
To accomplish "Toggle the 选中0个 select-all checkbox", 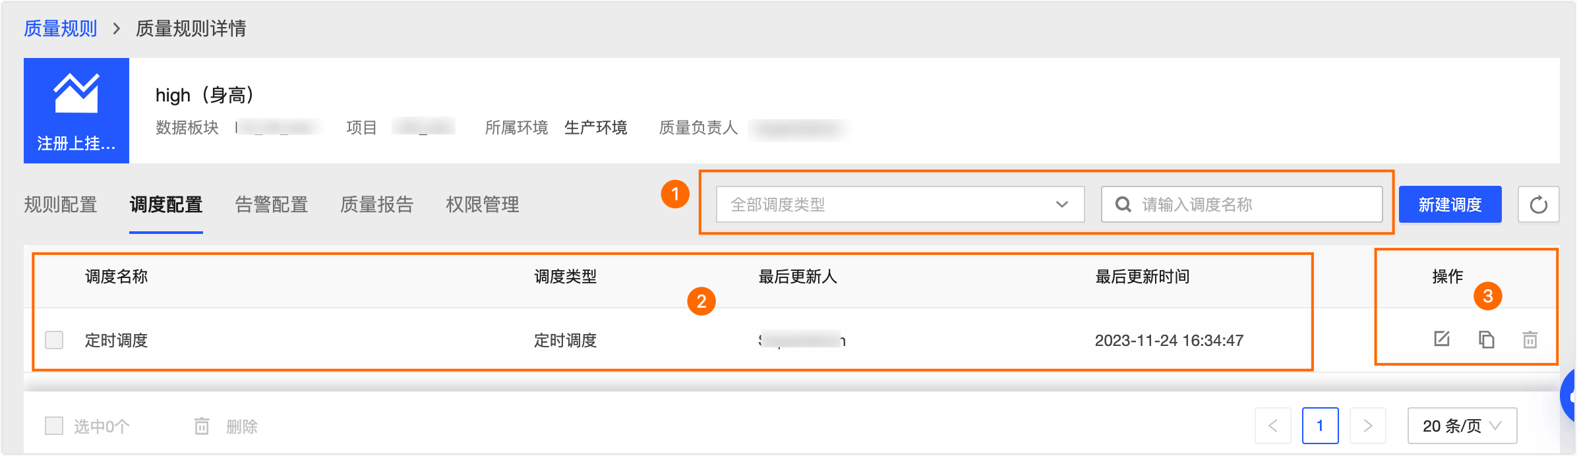I will [x=54, y=426].
